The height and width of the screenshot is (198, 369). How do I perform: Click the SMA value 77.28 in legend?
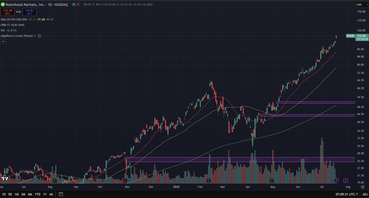click(41, 19)
